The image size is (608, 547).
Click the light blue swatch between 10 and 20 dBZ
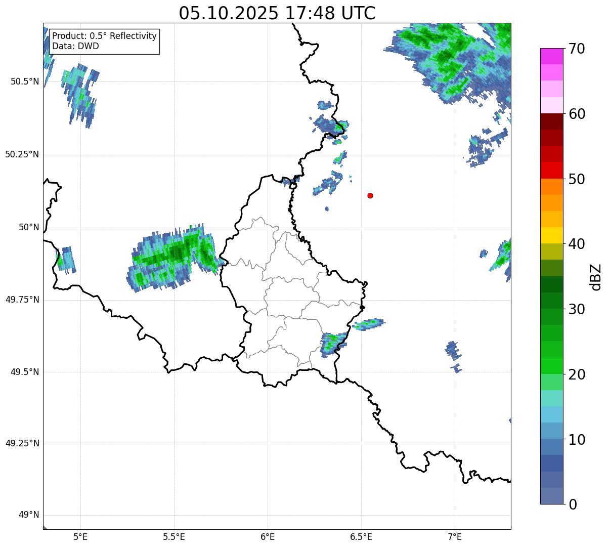(551, 414)
